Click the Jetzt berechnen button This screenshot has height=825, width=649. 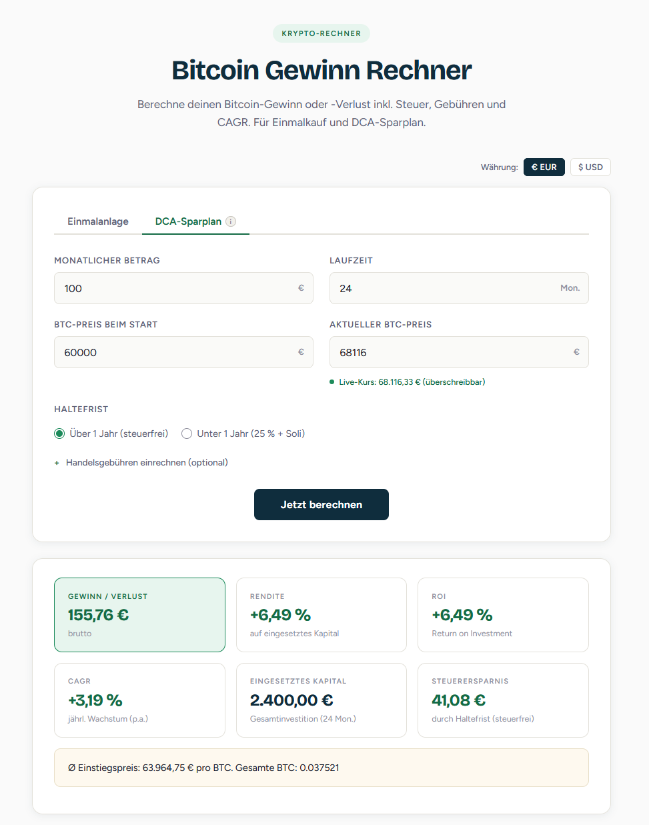point(321,504)
